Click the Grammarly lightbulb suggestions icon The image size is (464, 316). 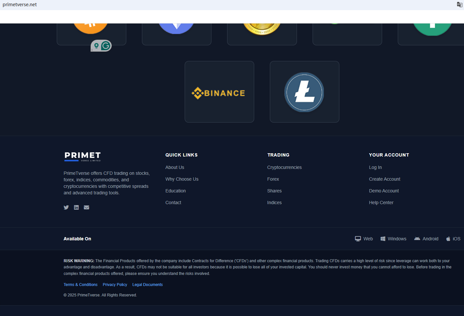96,46
